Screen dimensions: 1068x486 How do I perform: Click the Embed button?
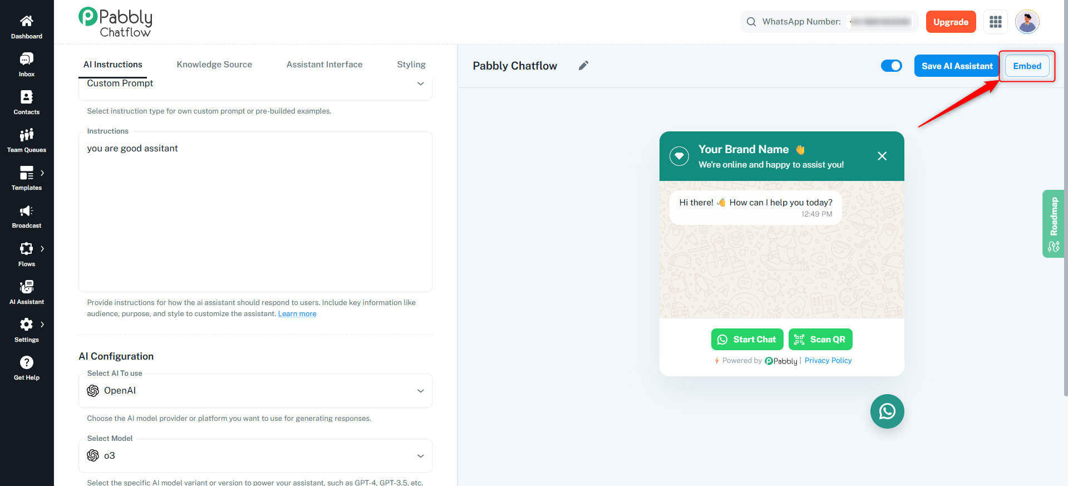click(1027, 66)
